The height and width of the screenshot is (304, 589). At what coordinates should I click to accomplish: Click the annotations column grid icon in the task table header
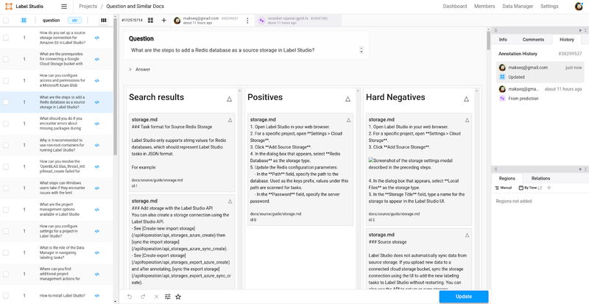pyautogui.click(x=24, y=21)
